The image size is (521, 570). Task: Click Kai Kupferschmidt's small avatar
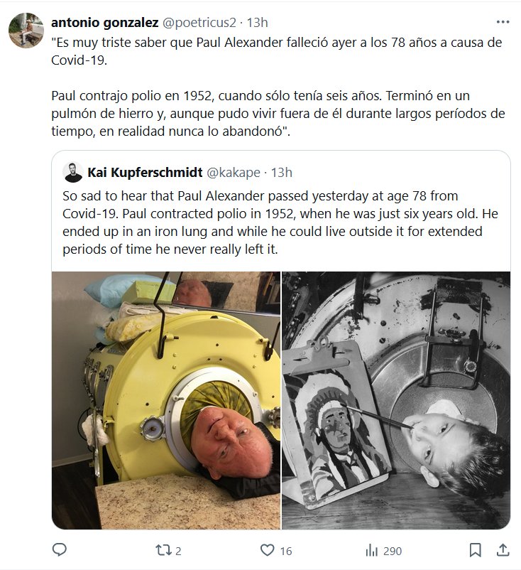(72, 172)
